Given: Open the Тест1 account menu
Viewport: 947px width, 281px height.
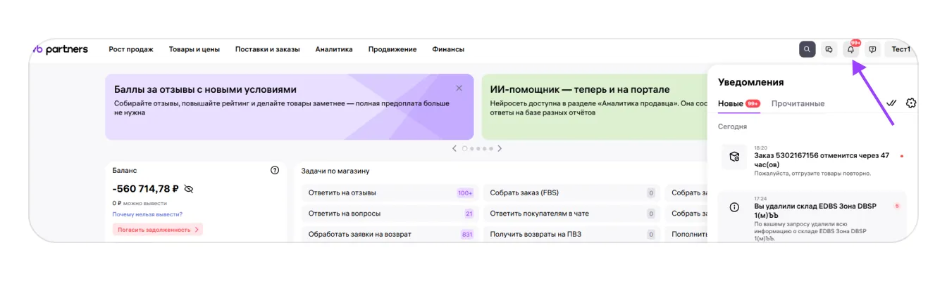Looking at the screenshot, I should pos(901,49).
